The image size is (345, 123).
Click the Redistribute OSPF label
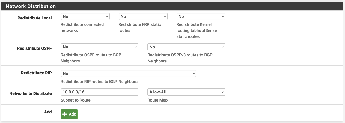(34, 48)
